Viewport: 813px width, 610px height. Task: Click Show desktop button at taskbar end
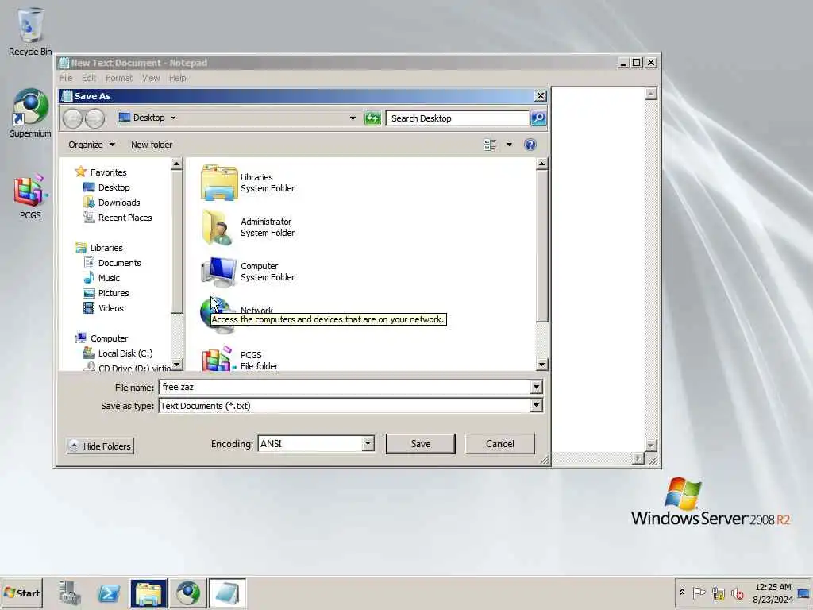click(804, 593)
